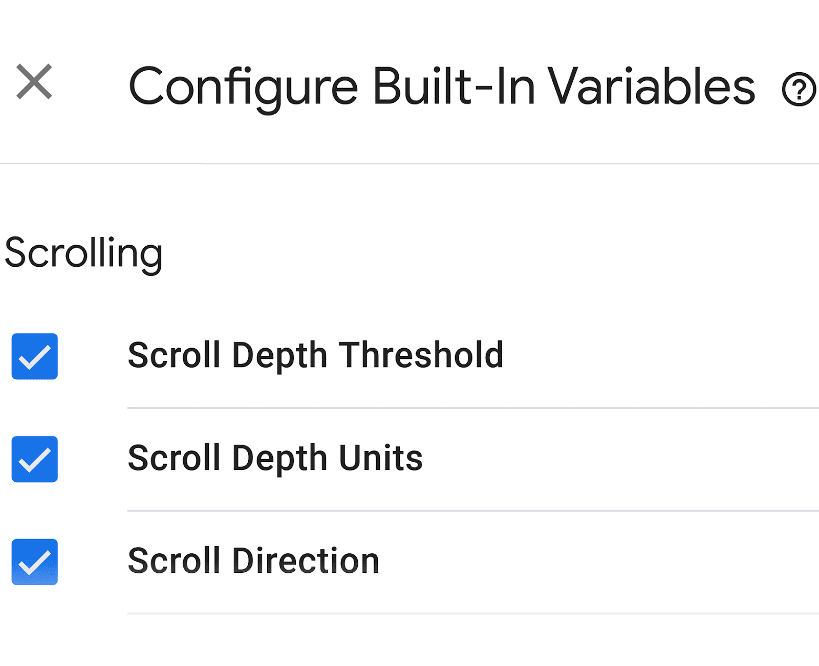Click the blue checkmark next to Scroll Depth Units
819x666 pixels.
click(34, 459)
